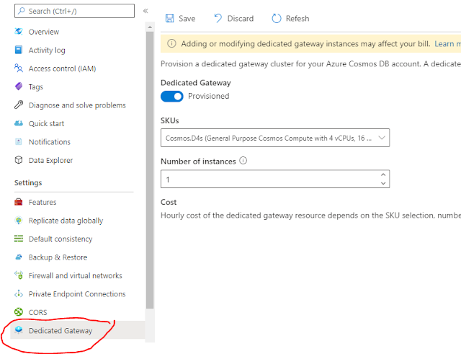Image resolution: width=461 pixels, height=354 pixels.
Task: Click the Activity log icon
Action: [x=19, y=50]
